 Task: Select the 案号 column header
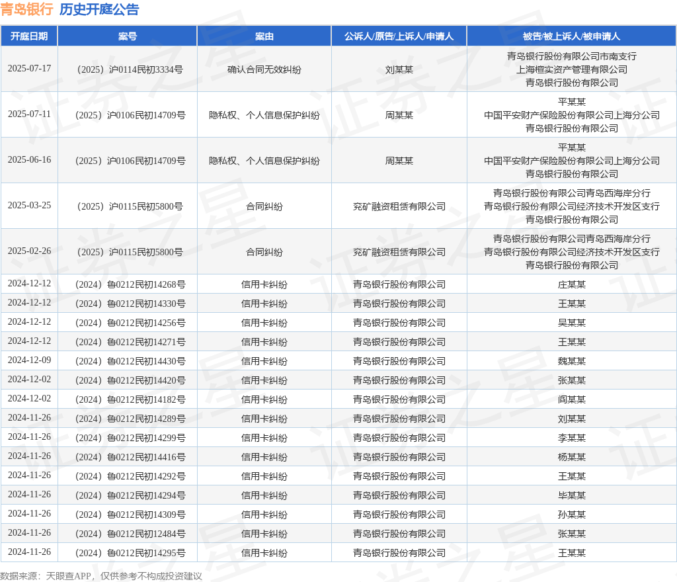pos(128,36)
